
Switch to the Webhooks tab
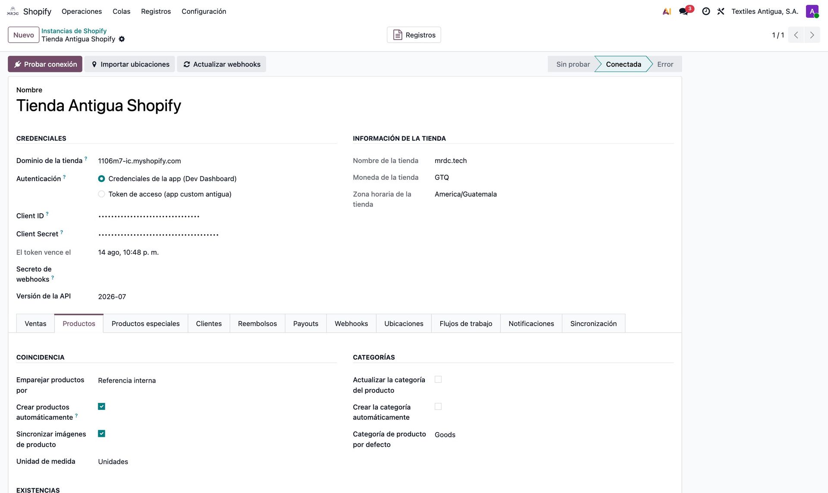coord(351,323)
